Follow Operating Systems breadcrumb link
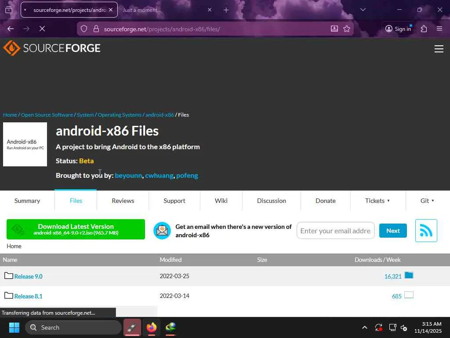 pyautogui.click(x=120, y=115)
